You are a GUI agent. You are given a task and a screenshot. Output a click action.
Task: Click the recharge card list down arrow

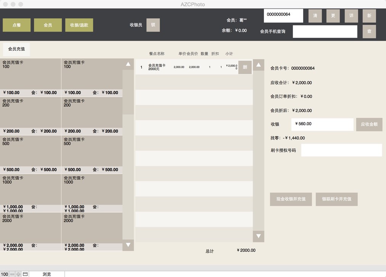pos(128,245)
